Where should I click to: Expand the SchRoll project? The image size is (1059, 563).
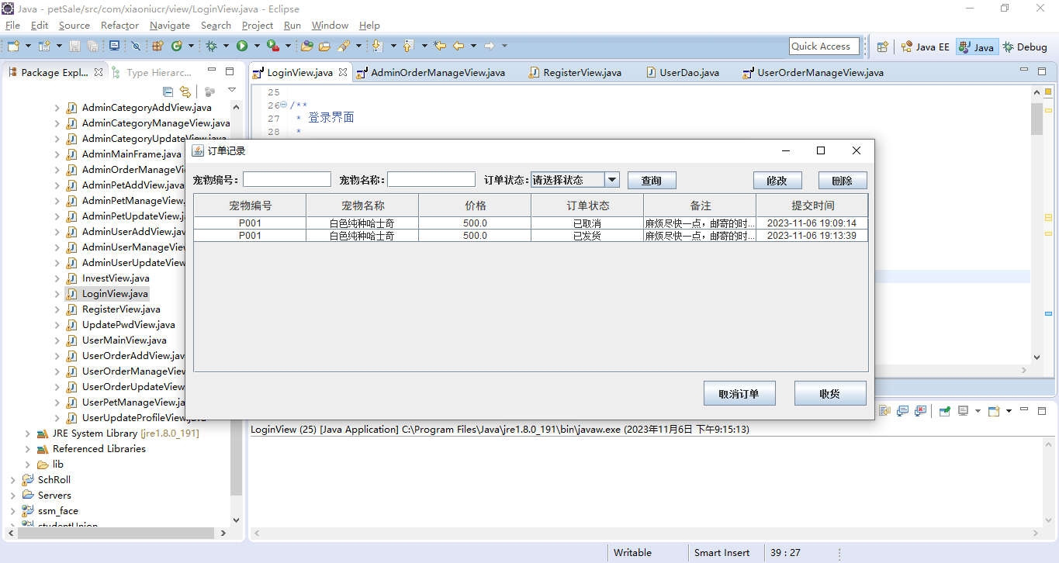12,480
